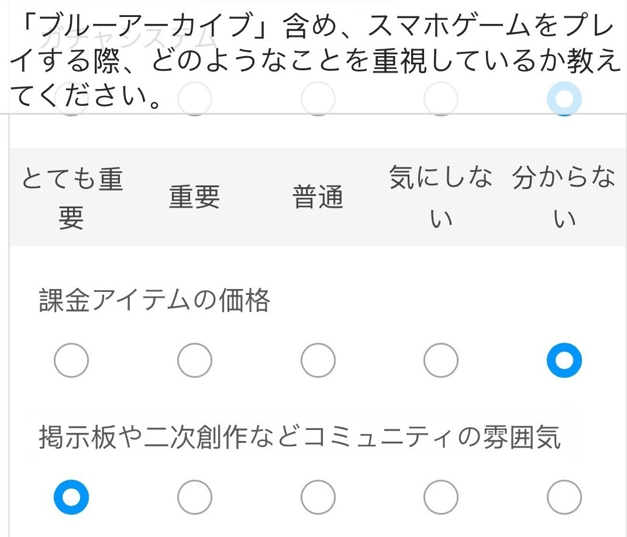Click selected 分からない radio for 課金アイテムの価格
The image size is (627, 537).
click(564, 361)
